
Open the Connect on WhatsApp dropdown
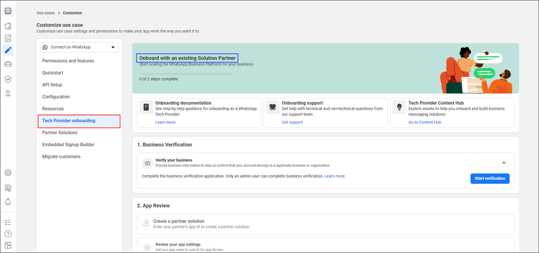coord(79,47)
